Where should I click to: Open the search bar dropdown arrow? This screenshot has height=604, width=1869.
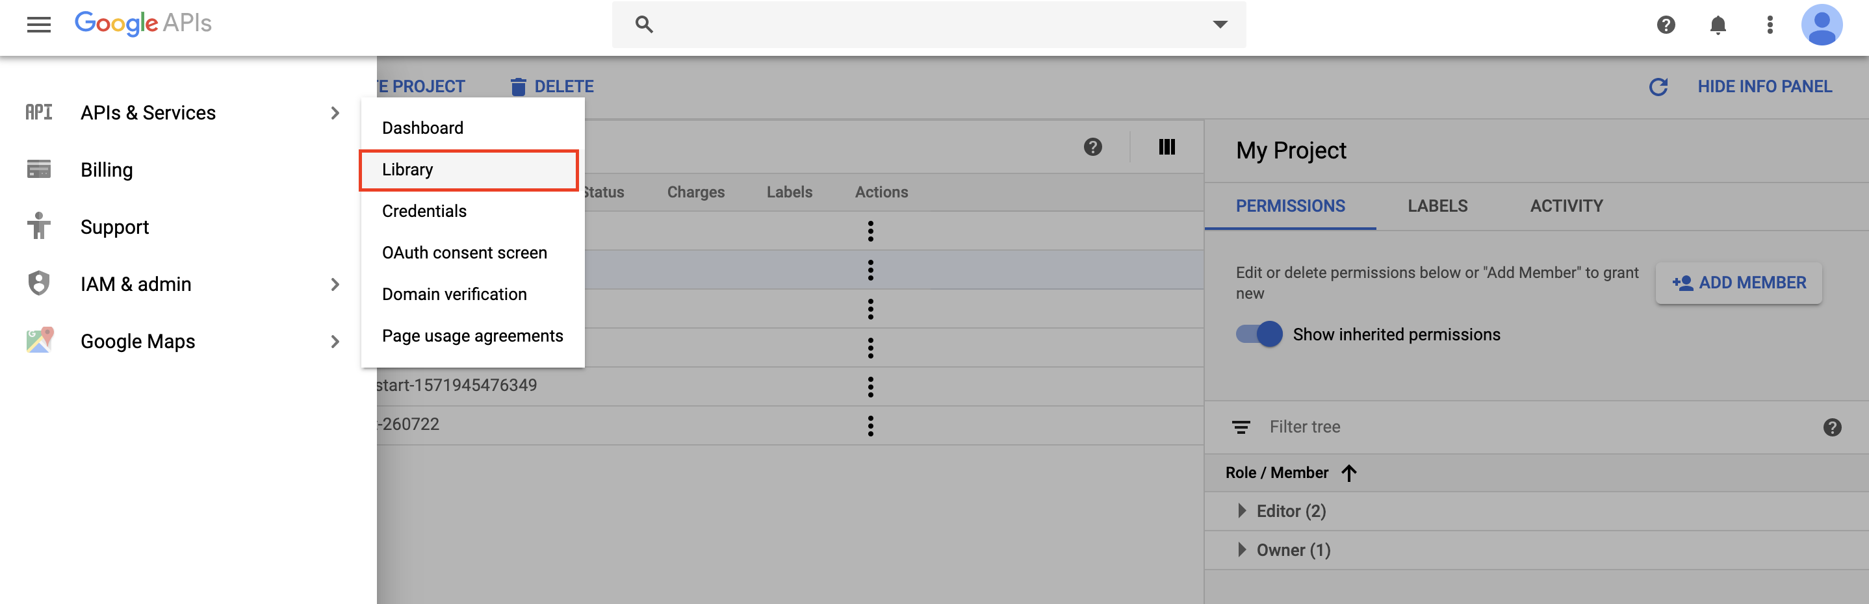(1220, 25)
